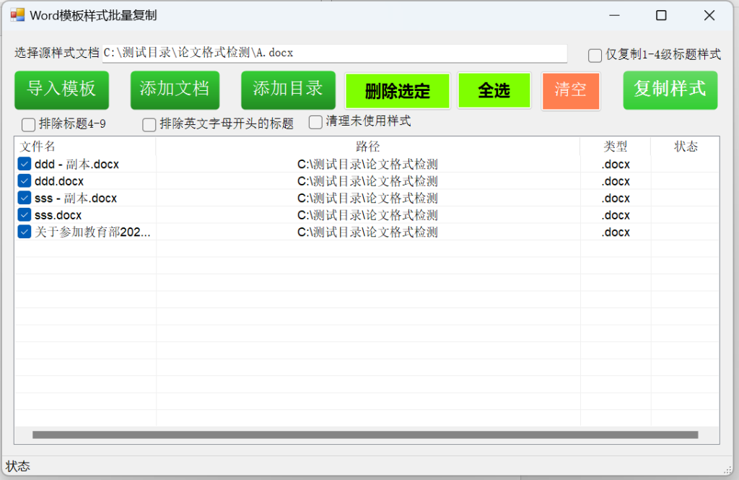
Task: Click the 清空 button to clear list
Action: 571,90
